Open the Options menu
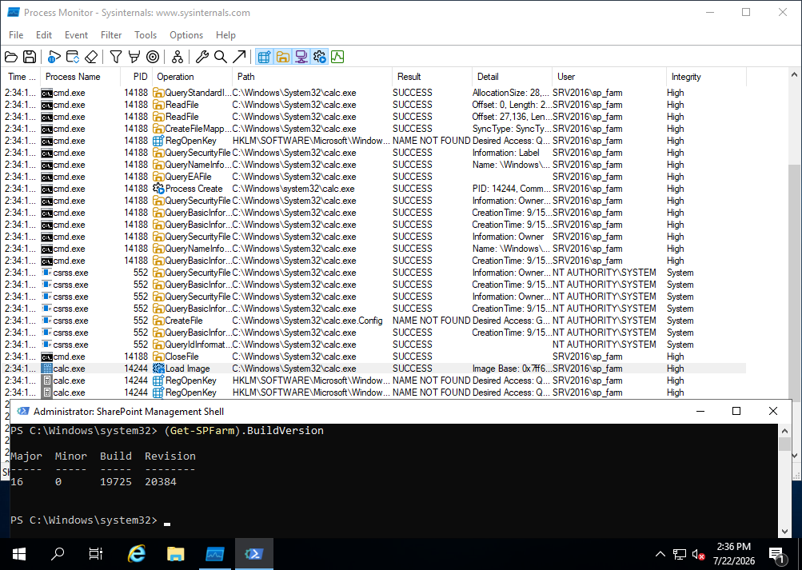 pos(186,34)
